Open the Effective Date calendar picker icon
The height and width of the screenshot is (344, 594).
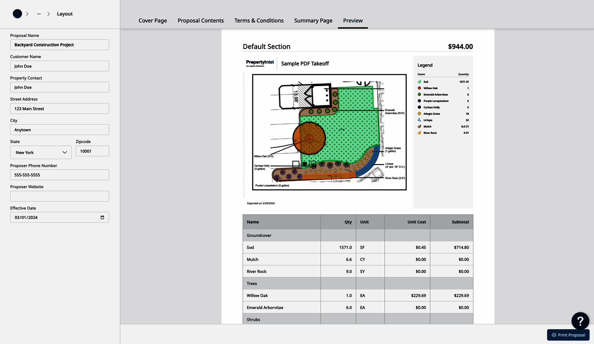pyautogui.click(x=102, y=217)
